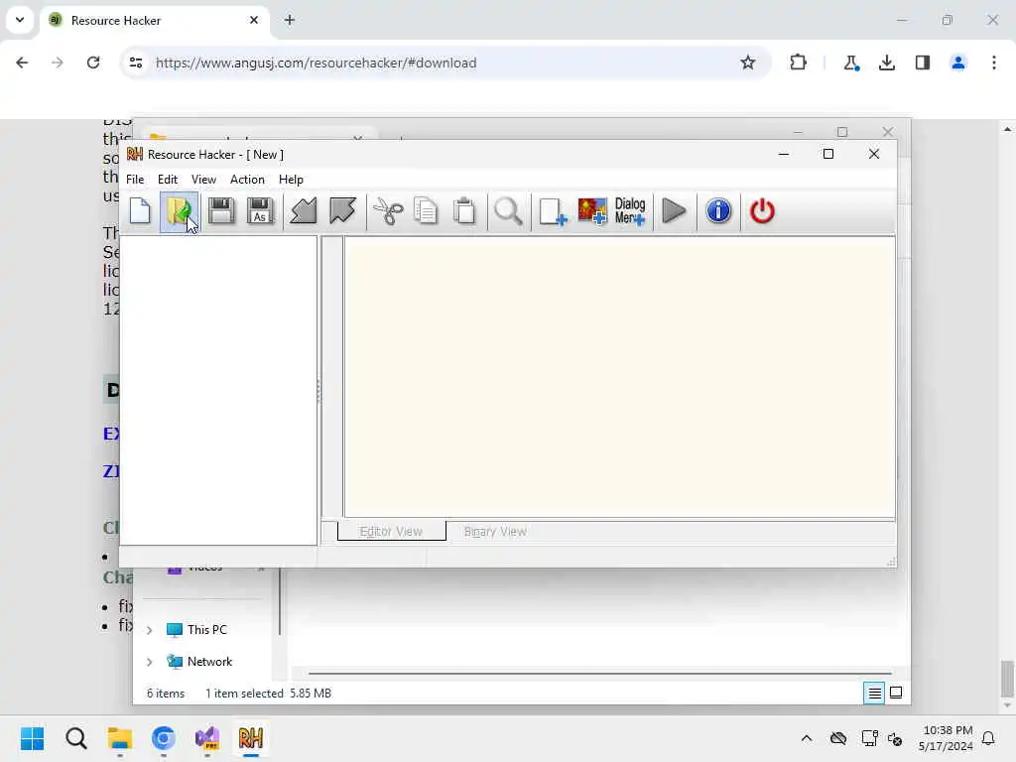
Task: Show hidden system tray icons
Action: click(x=806, y=738)
